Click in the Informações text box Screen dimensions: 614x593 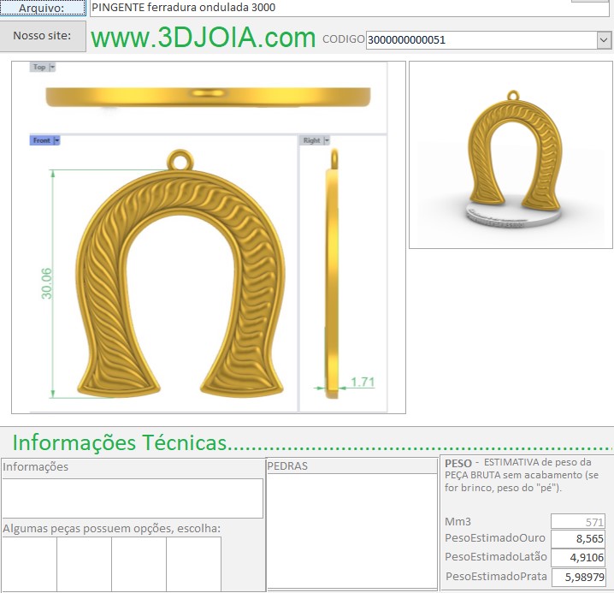click(132, 498)
